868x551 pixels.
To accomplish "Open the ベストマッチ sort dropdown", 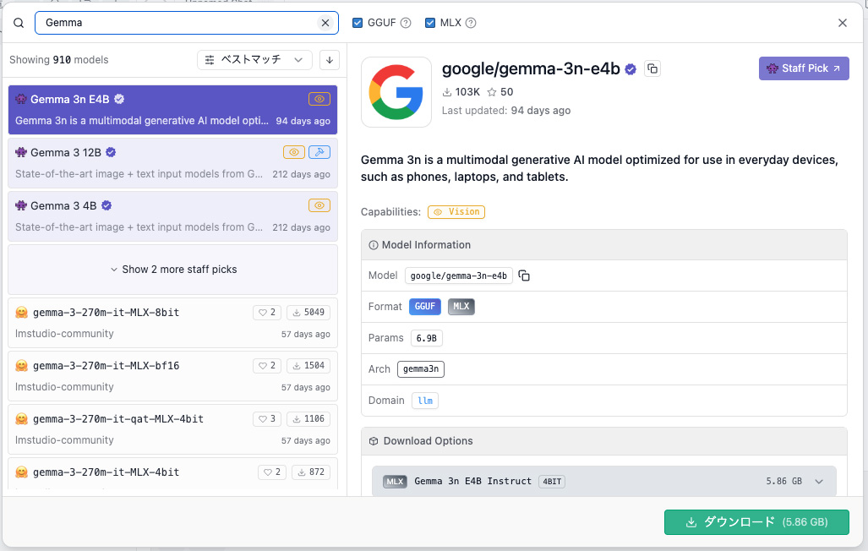I will pos(254,60).
